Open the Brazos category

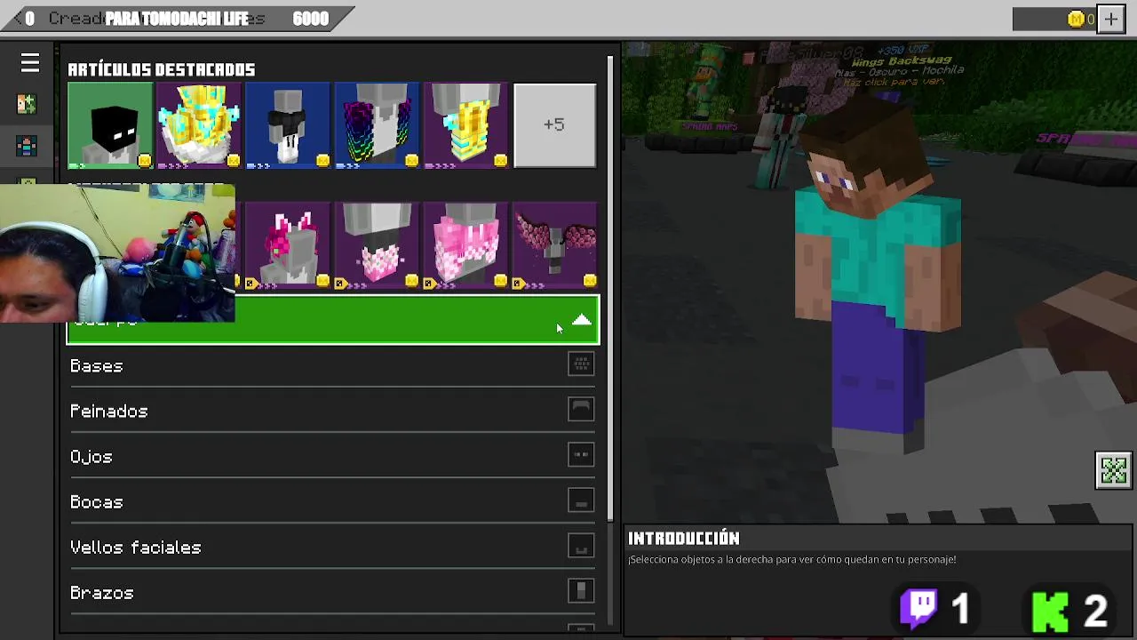(332, 593)
